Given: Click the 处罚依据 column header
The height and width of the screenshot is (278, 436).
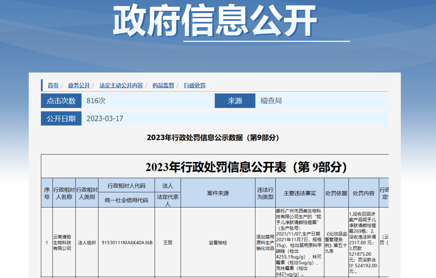Looking at the screenshot, I should (x=336, y=193).
